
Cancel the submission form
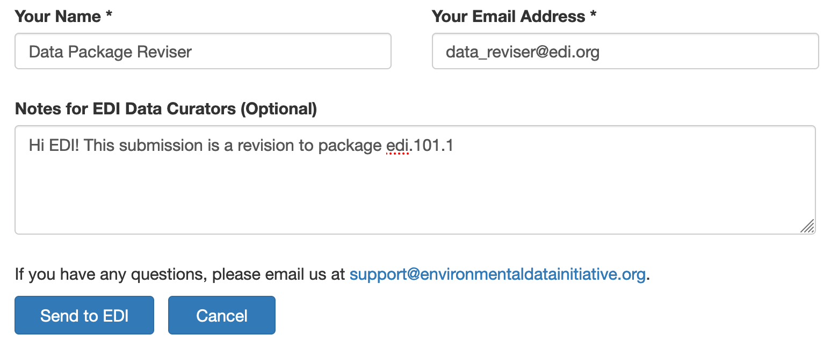pos(222,315)
